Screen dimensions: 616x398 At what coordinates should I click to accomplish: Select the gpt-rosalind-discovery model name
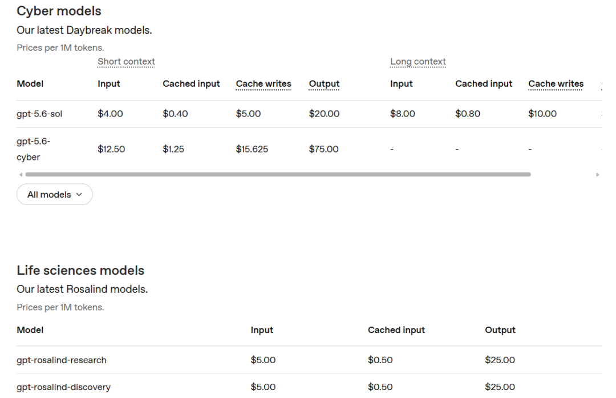[x=64, y=387]
